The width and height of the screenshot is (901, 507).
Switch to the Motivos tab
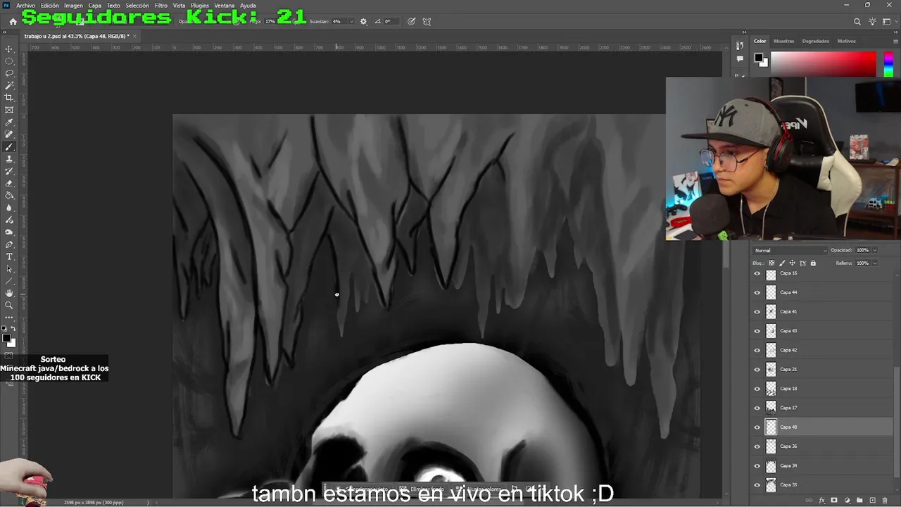pyautogui.click(x=847, y=41)
